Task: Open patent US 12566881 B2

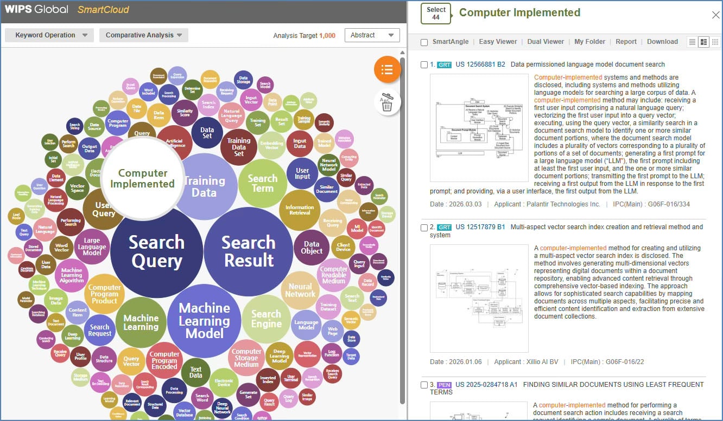Action: (x=480, y=64)
